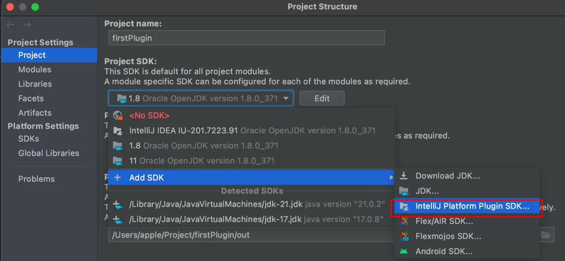Screen dimensions: 565x261
Task: Choose IntelliJ Platform Plugin SDK option
Action: tap(472, 206)
